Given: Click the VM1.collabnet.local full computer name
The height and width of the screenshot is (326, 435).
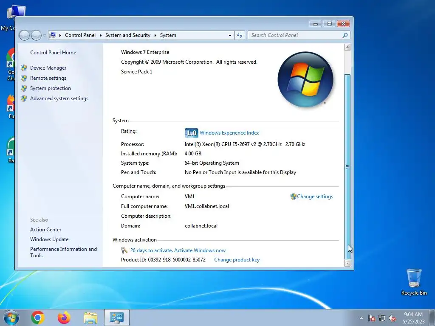Looking at the screenshot, I should [207, 206].
